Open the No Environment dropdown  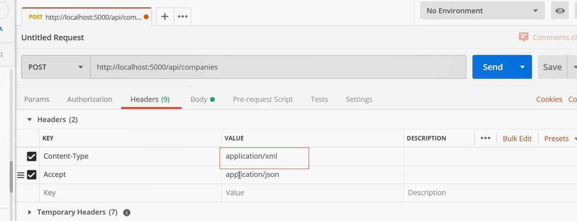point(482,11)
